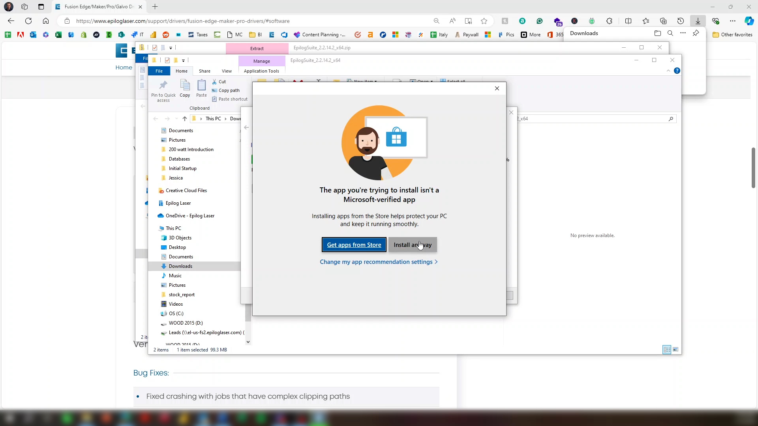Image resolution: width=758 pixels, height=426 pixels.
Task: Open the Share ribbon tab
Action: [x=205, y=71]
